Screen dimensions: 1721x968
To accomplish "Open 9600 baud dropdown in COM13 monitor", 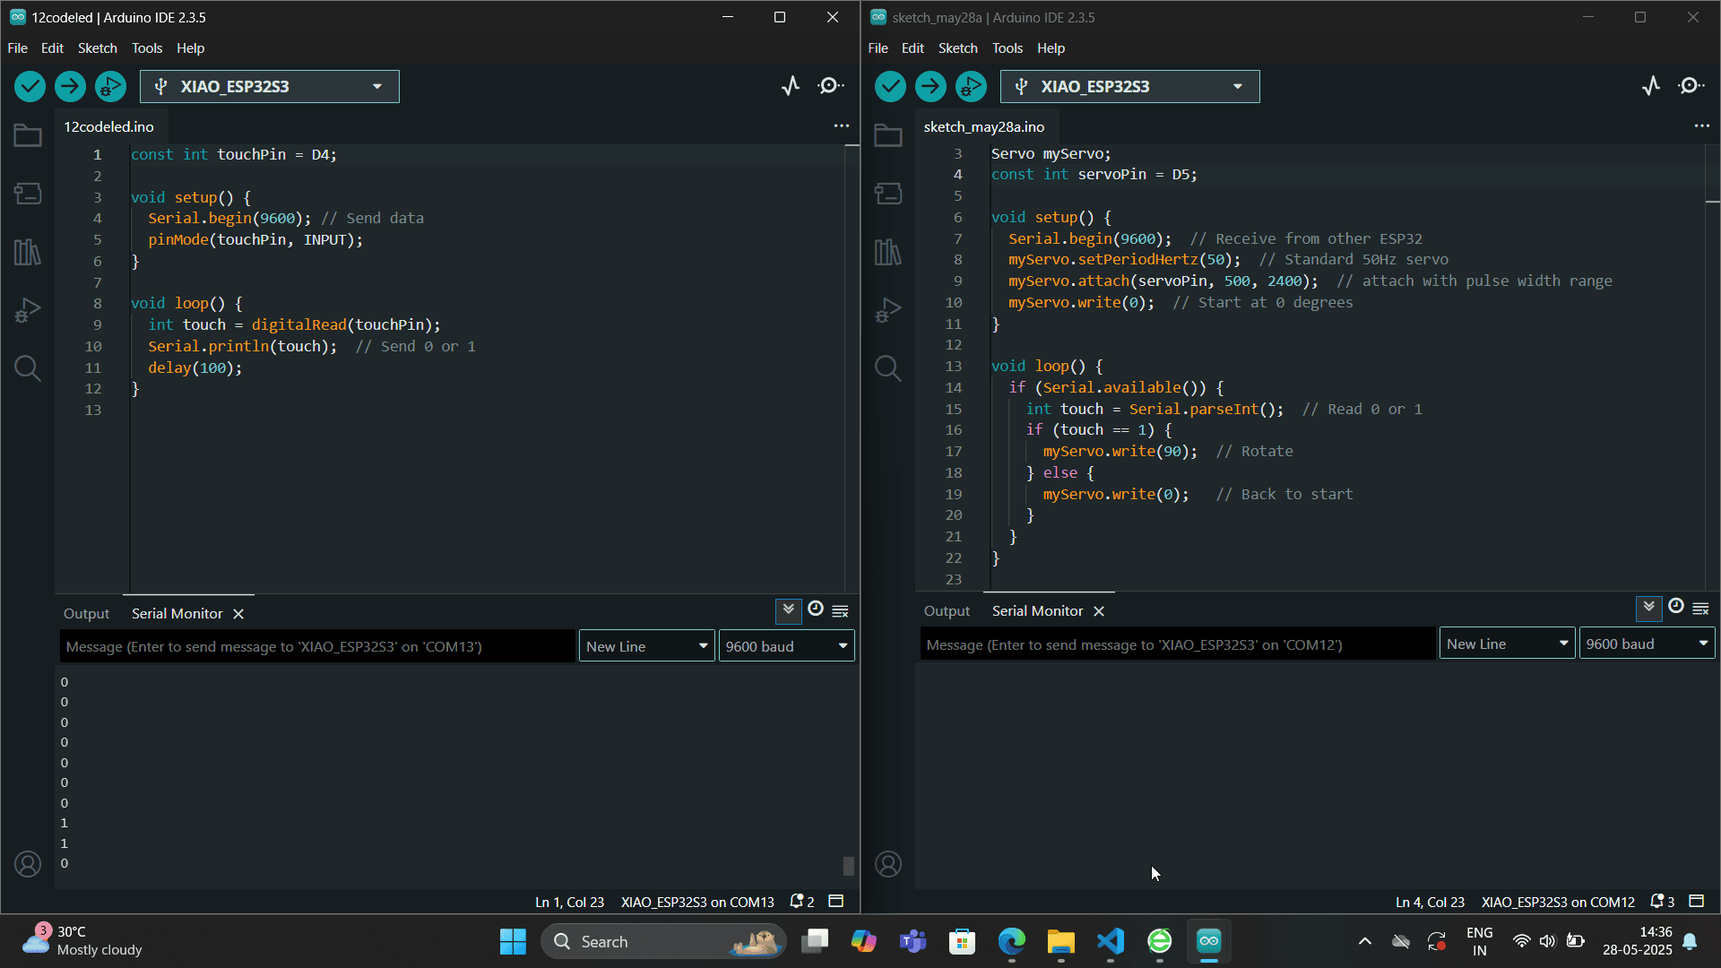I will click(x=786, y=646).
